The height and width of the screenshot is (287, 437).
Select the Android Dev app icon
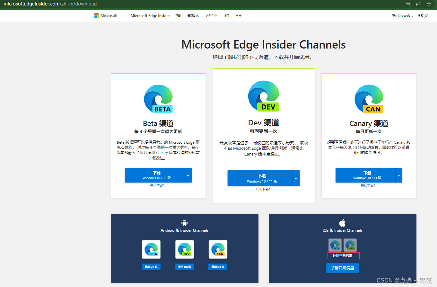[x=185, y=249]
